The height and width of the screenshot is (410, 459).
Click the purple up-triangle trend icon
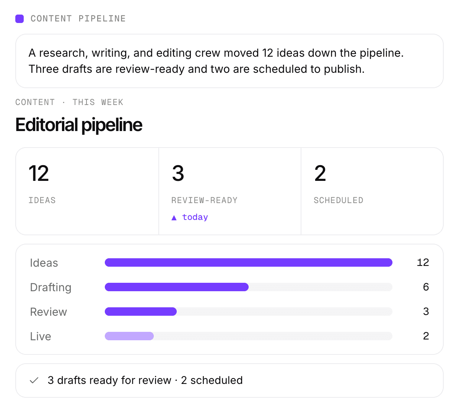pos(174,218)
